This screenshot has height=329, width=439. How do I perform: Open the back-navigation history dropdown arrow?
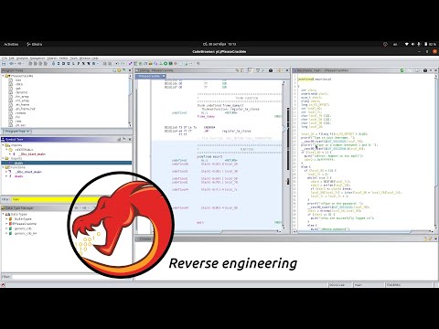(15, 63)
